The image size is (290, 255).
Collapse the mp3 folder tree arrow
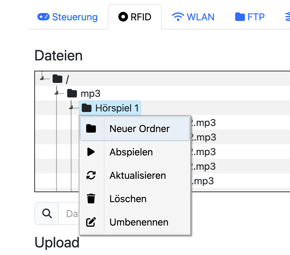(x=56, y=93)
